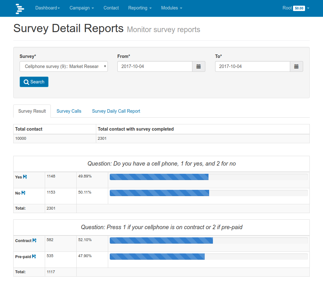Open the Reporting dropdown menu
Screen dimensions: 323x294
coord(140,8)
